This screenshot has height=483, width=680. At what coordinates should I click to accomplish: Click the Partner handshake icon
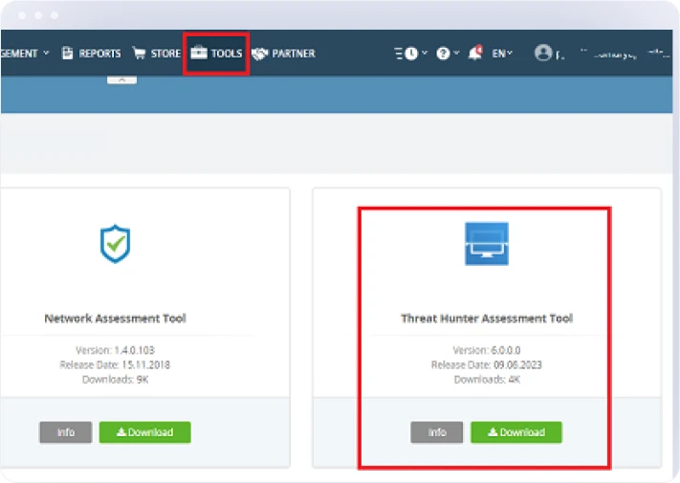pyautogui.click(x=259, y=54)
